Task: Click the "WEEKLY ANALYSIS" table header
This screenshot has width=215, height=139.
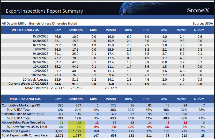Action: 25,30
